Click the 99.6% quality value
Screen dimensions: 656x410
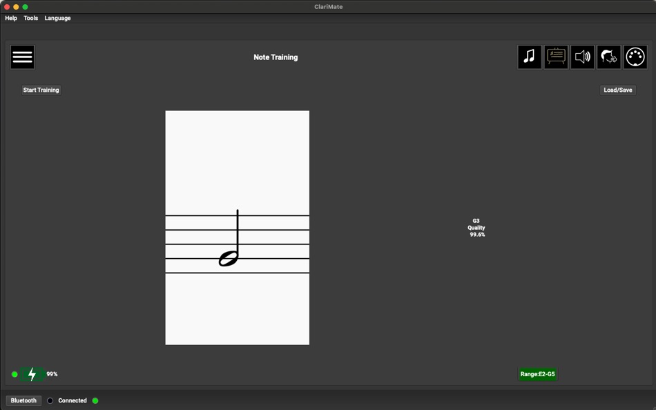[x=477, y=235]
